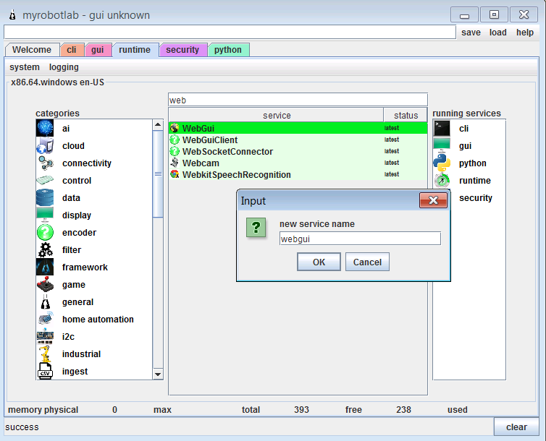Click the filter category gear icon

(x=45, y=249)
